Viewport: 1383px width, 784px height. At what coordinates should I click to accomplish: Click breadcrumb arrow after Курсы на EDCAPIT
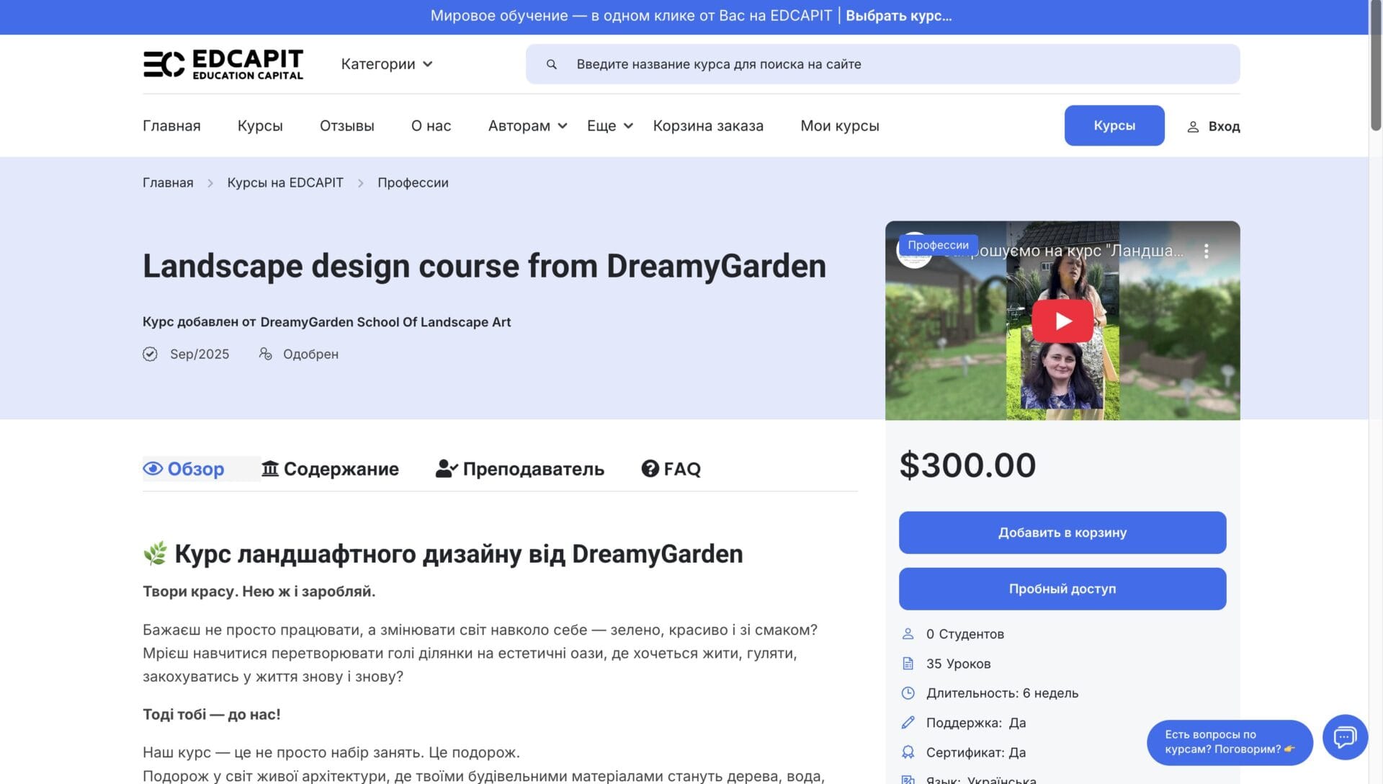[361, 183]
